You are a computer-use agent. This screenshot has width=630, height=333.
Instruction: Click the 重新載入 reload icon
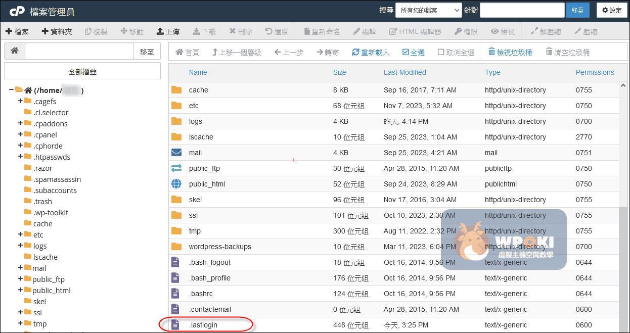tap(356, 52)
